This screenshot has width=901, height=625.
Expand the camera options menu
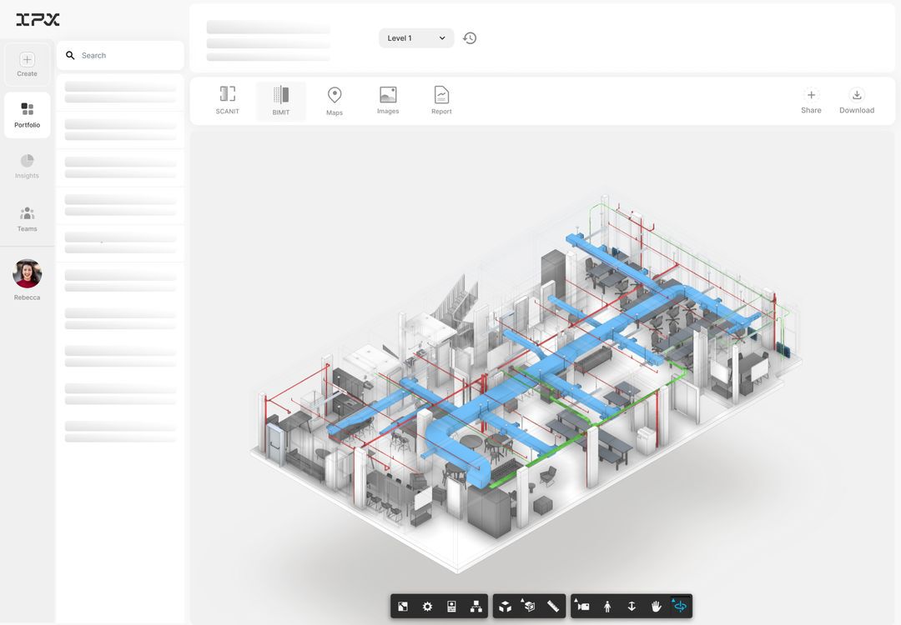582,607
